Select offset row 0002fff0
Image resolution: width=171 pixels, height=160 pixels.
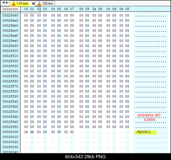pos(10,127)
